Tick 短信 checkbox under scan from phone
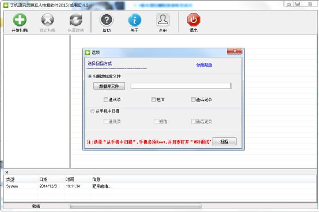 (156, 121)
